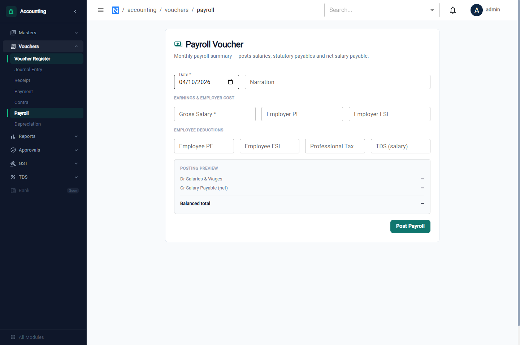Click the All Modules grid icon
The width and height of the screenshot is (520, 345).
tap(13, 337)
